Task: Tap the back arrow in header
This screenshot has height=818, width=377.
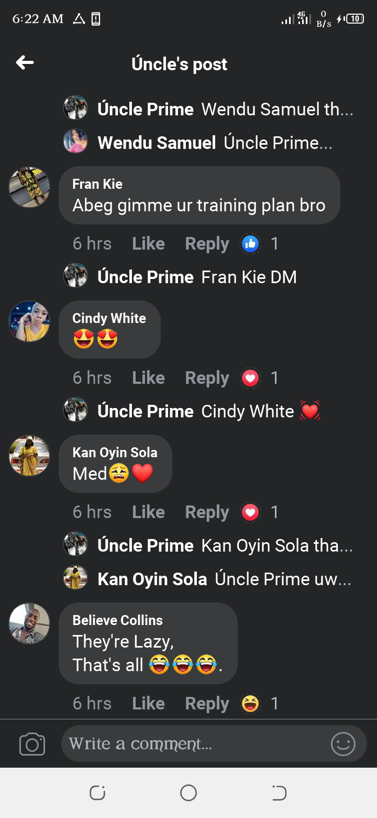Action: pyautogui.click(x=25, y=63)
